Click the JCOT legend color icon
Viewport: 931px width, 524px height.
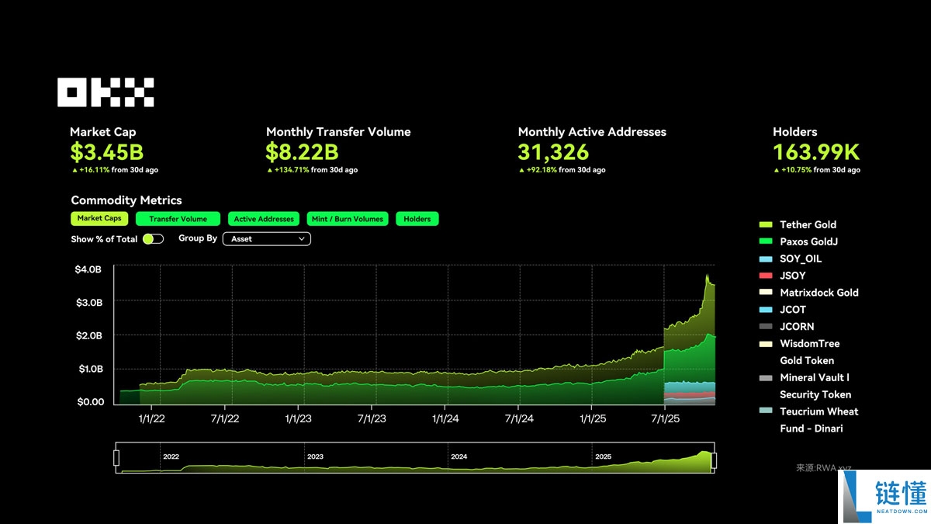coord(766,310)
